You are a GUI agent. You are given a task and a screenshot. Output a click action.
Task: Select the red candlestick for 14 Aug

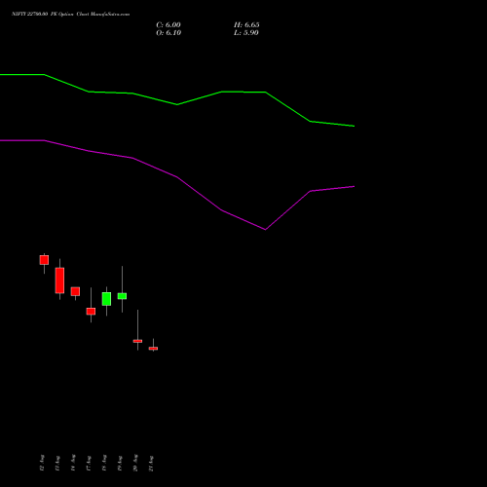(x=75, y=291)
